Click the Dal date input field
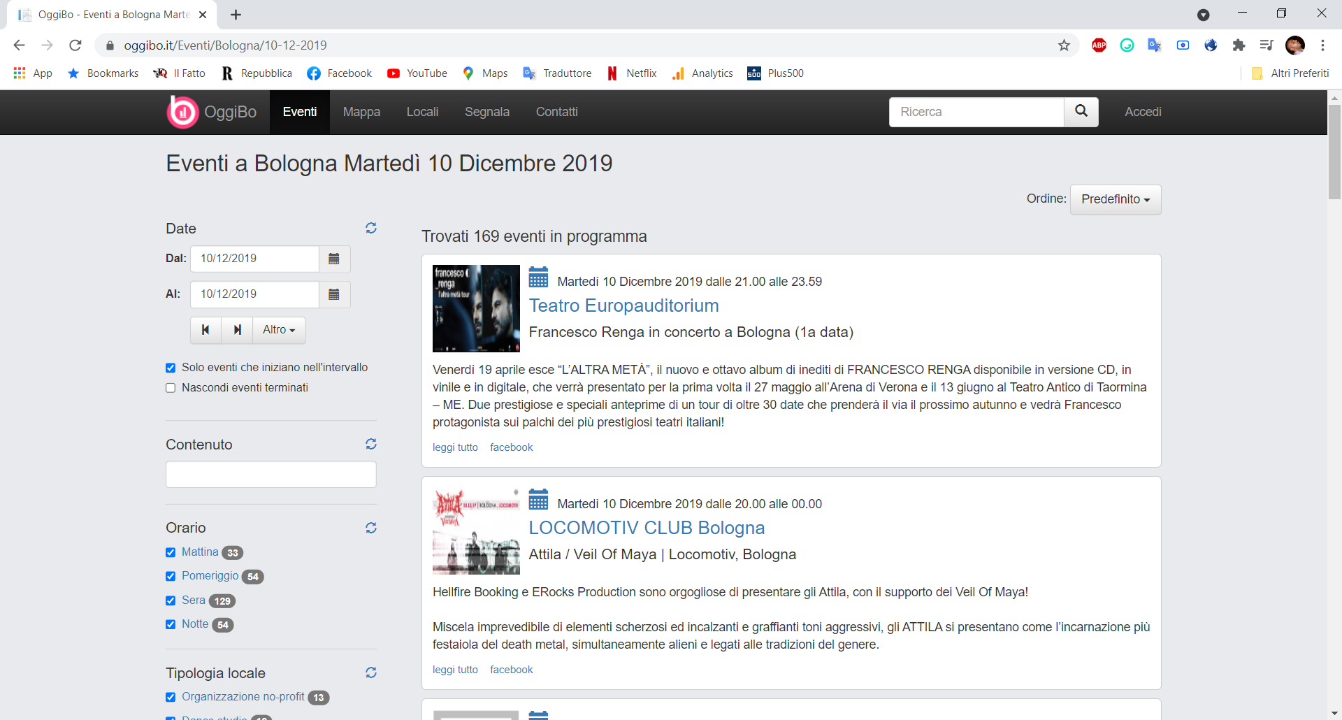The width and height of the screenshot is (1342, 720). tap(254, 259)
